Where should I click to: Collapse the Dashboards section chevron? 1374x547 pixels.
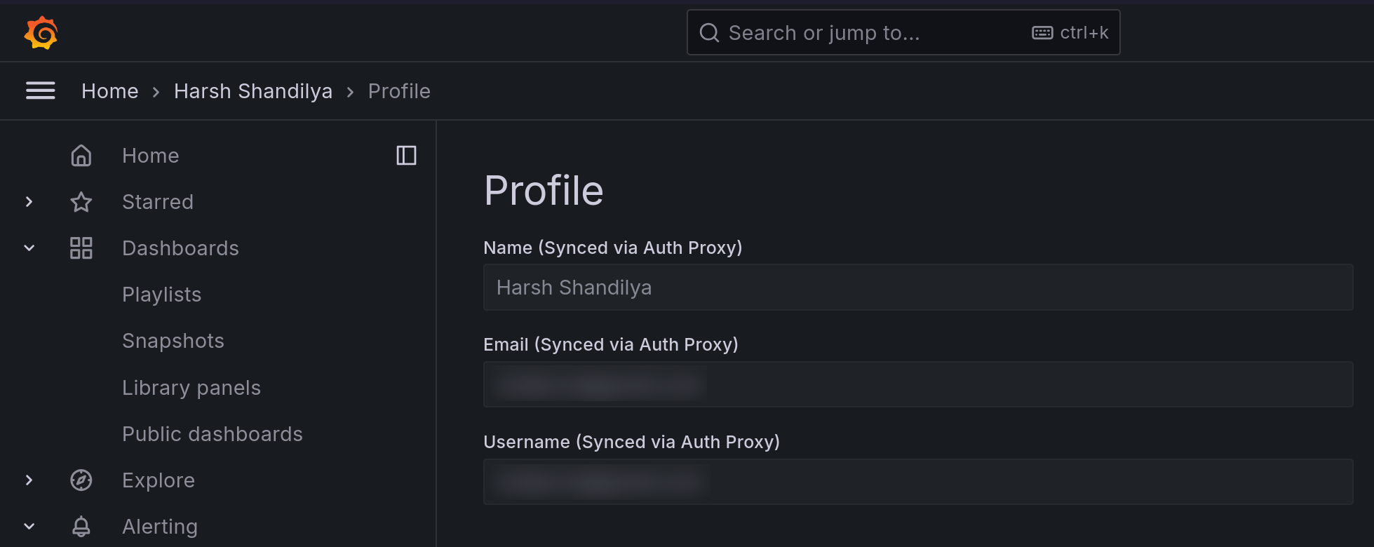coord(29,248)
